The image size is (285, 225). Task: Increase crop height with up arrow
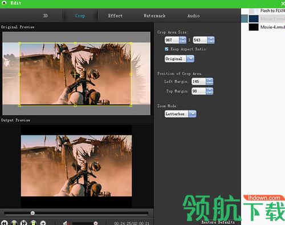click(211, 38)
